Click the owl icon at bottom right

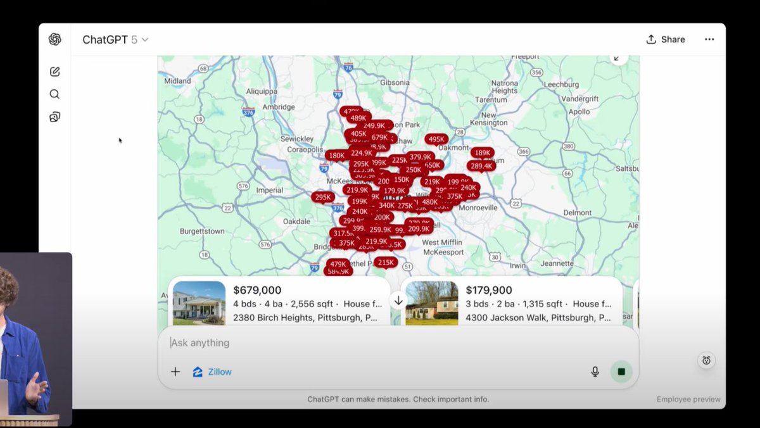click(706, 360)
